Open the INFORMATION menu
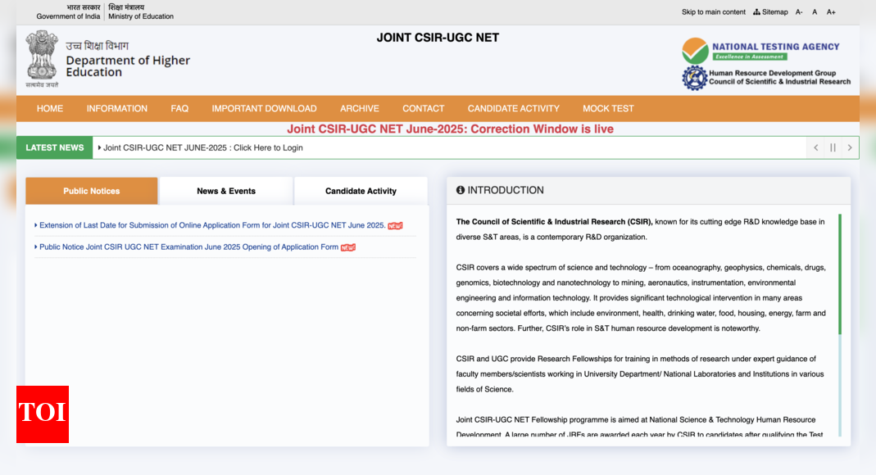876x475 pixels. [116, 108]
